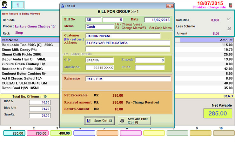Click the cross icon beside Less Scheme

(x=229, y=29)
